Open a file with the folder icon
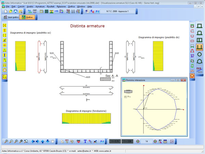Screen dimensions: 205x154 point(11,11)
